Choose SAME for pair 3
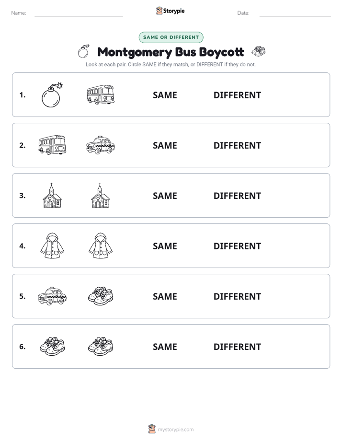 (165, 196)
